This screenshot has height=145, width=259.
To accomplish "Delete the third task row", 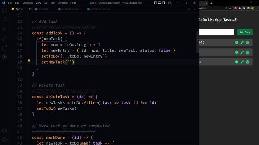I will point(248,62).
